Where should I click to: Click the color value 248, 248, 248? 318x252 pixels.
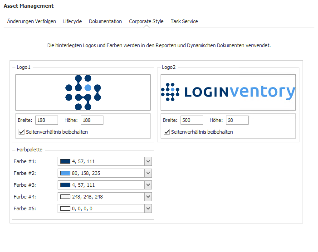click(88, 197)
